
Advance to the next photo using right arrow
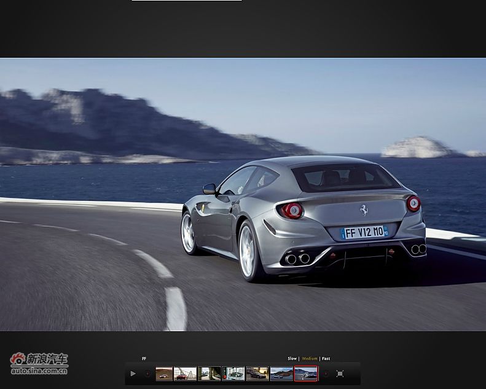(x=326, y=374)
